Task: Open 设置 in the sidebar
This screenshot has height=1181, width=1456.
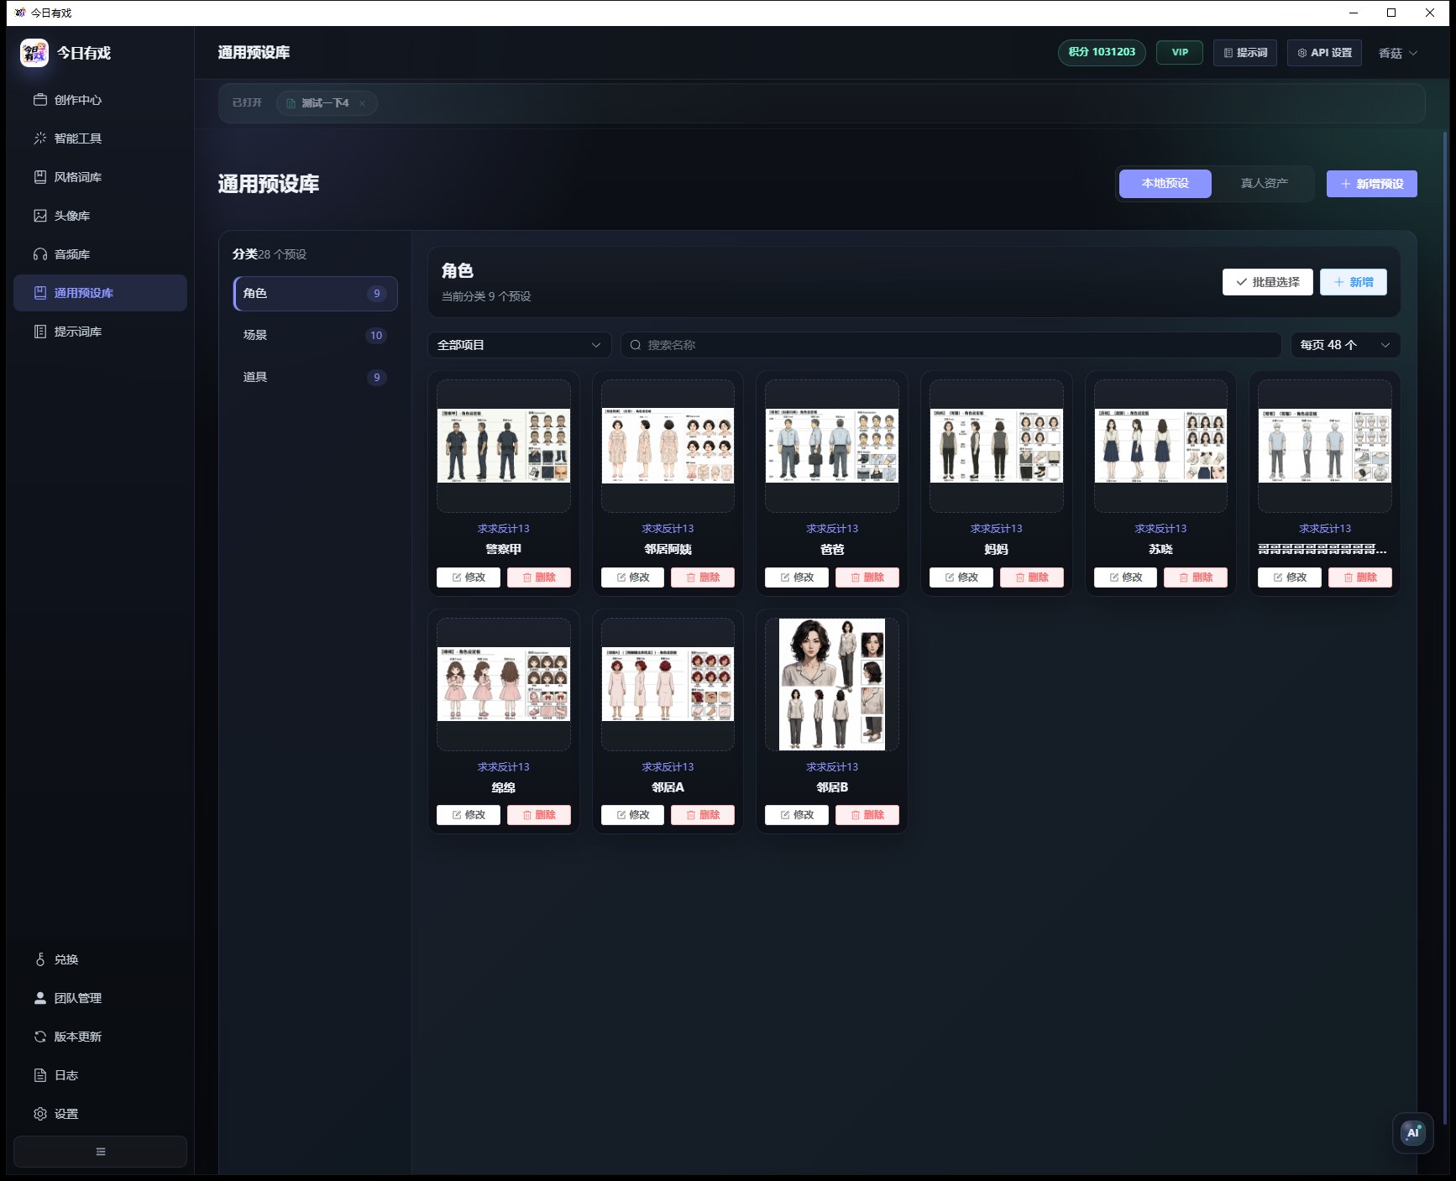Action: pos(100,1114)
